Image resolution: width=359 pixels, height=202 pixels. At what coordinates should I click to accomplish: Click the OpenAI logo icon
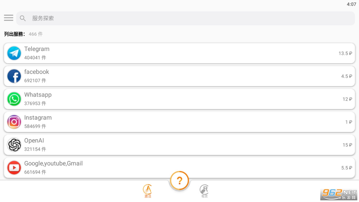[14, 145]
